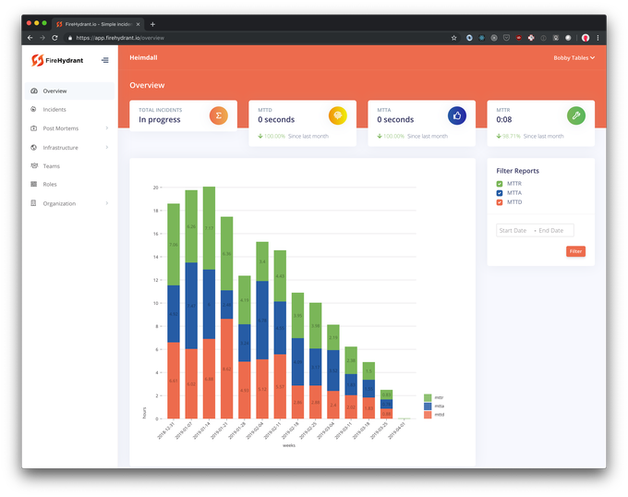
Task: Bookmark the page with the star icon
Action: pyautogui.click(x=453, y=38)
